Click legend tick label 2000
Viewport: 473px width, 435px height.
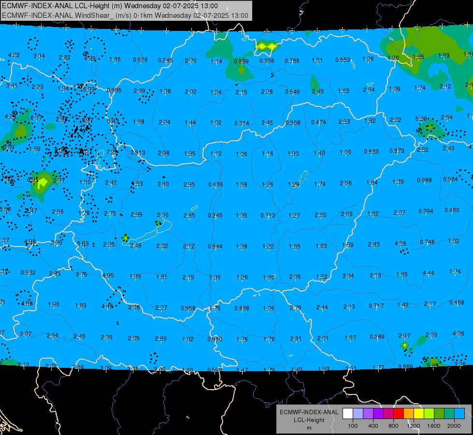tap(454, 426)
